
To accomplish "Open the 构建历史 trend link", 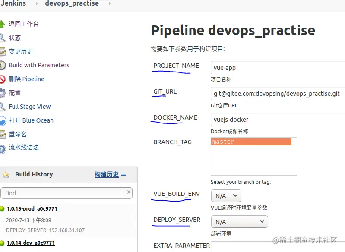I will (107, 175).
